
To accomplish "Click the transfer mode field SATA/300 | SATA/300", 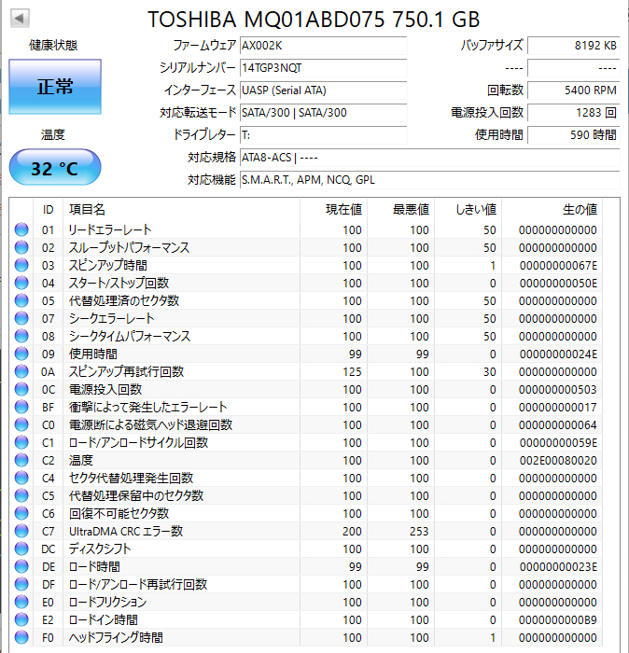I will tap(323, 113).
